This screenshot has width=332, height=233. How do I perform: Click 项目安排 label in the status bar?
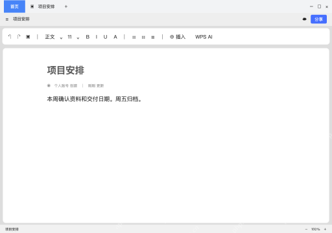[x=12, y=229]
